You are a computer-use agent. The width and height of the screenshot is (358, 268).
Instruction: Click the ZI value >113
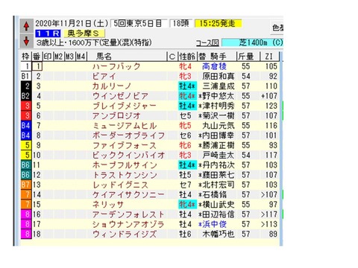[x=269, y=224]
